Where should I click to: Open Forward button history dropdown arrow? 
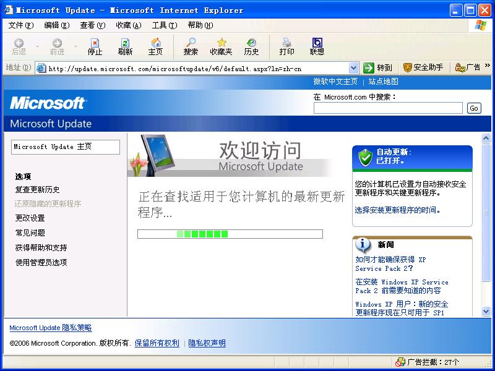75,46
